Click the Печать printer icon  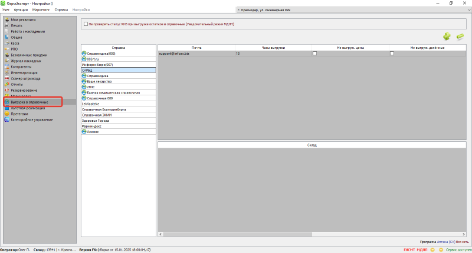pyautogui.click(x=7, y=25)
